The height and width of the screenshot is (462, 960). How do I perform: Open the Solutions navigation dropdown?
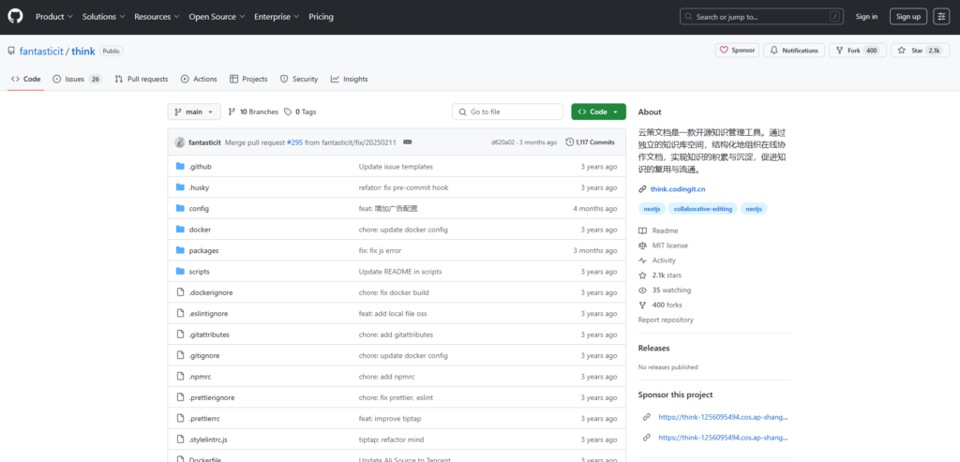[x=103, y=17]
